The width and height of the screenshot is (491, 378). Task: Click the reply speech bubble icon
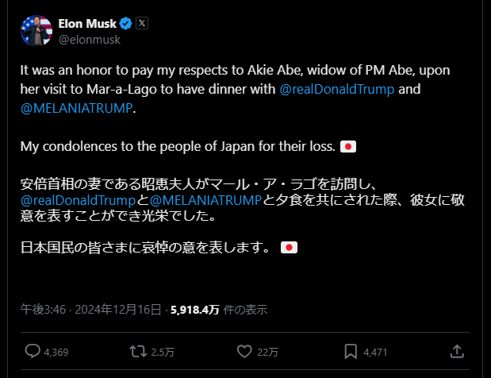coord(33,351)
